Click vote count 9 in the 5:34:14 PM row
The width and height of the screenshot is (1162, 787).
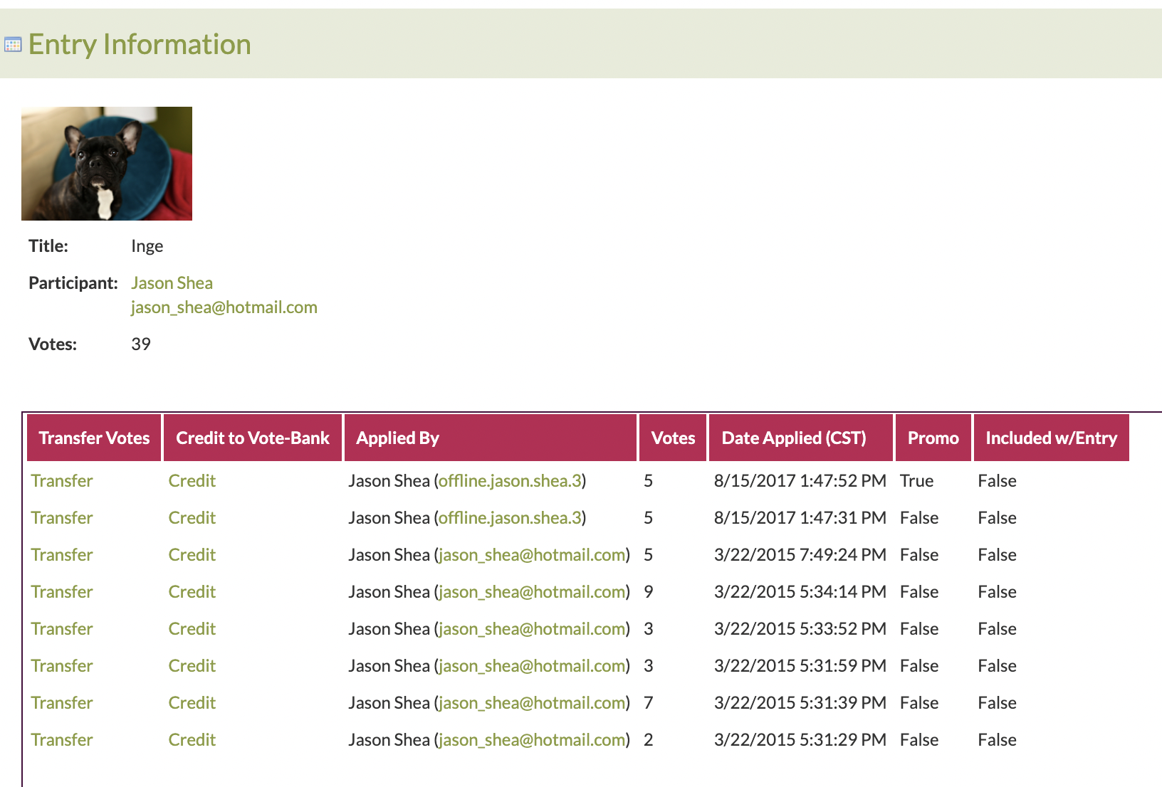pos(649,592)
